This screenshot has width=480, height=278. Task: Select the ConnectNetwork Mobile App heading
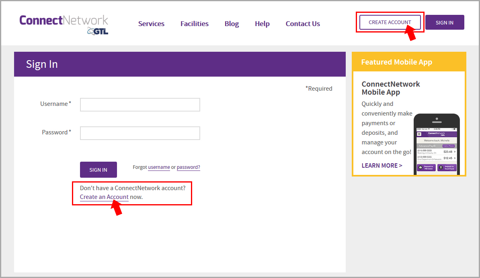point(391,88)
